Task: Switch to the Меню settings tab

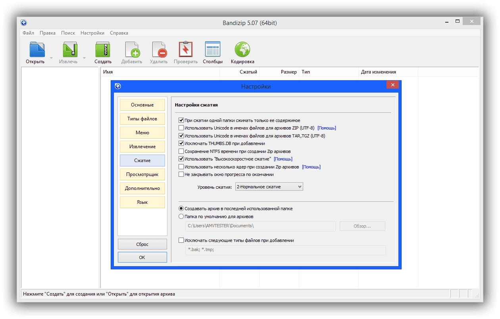Action: [x=142, y=133]
